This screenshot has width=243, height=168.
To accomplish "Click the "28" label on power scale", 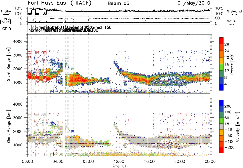I will 227,44.
